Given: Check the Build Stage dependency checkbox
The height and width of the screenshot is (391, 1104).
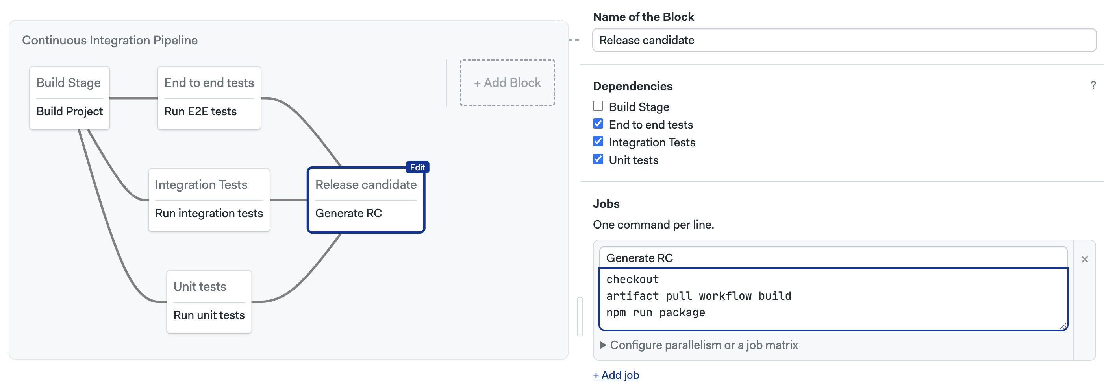Looking at the screenshot, I should pos(598,106).
